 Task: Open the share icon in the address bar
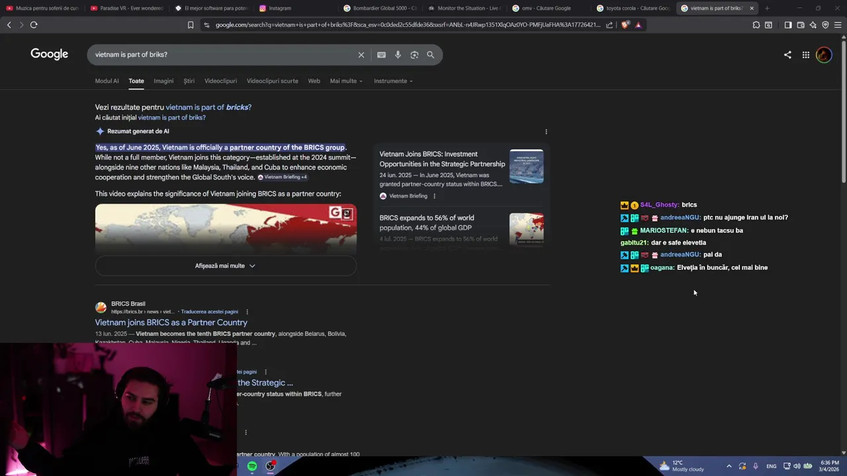(609, 25)
